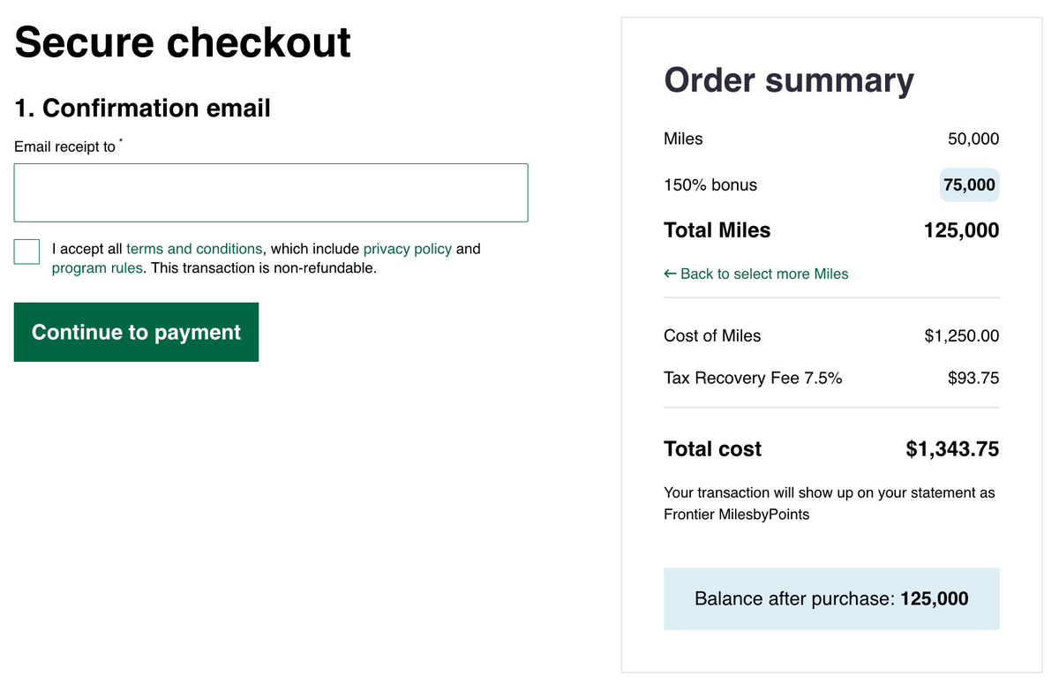Open the program rules link

[97, 268]
